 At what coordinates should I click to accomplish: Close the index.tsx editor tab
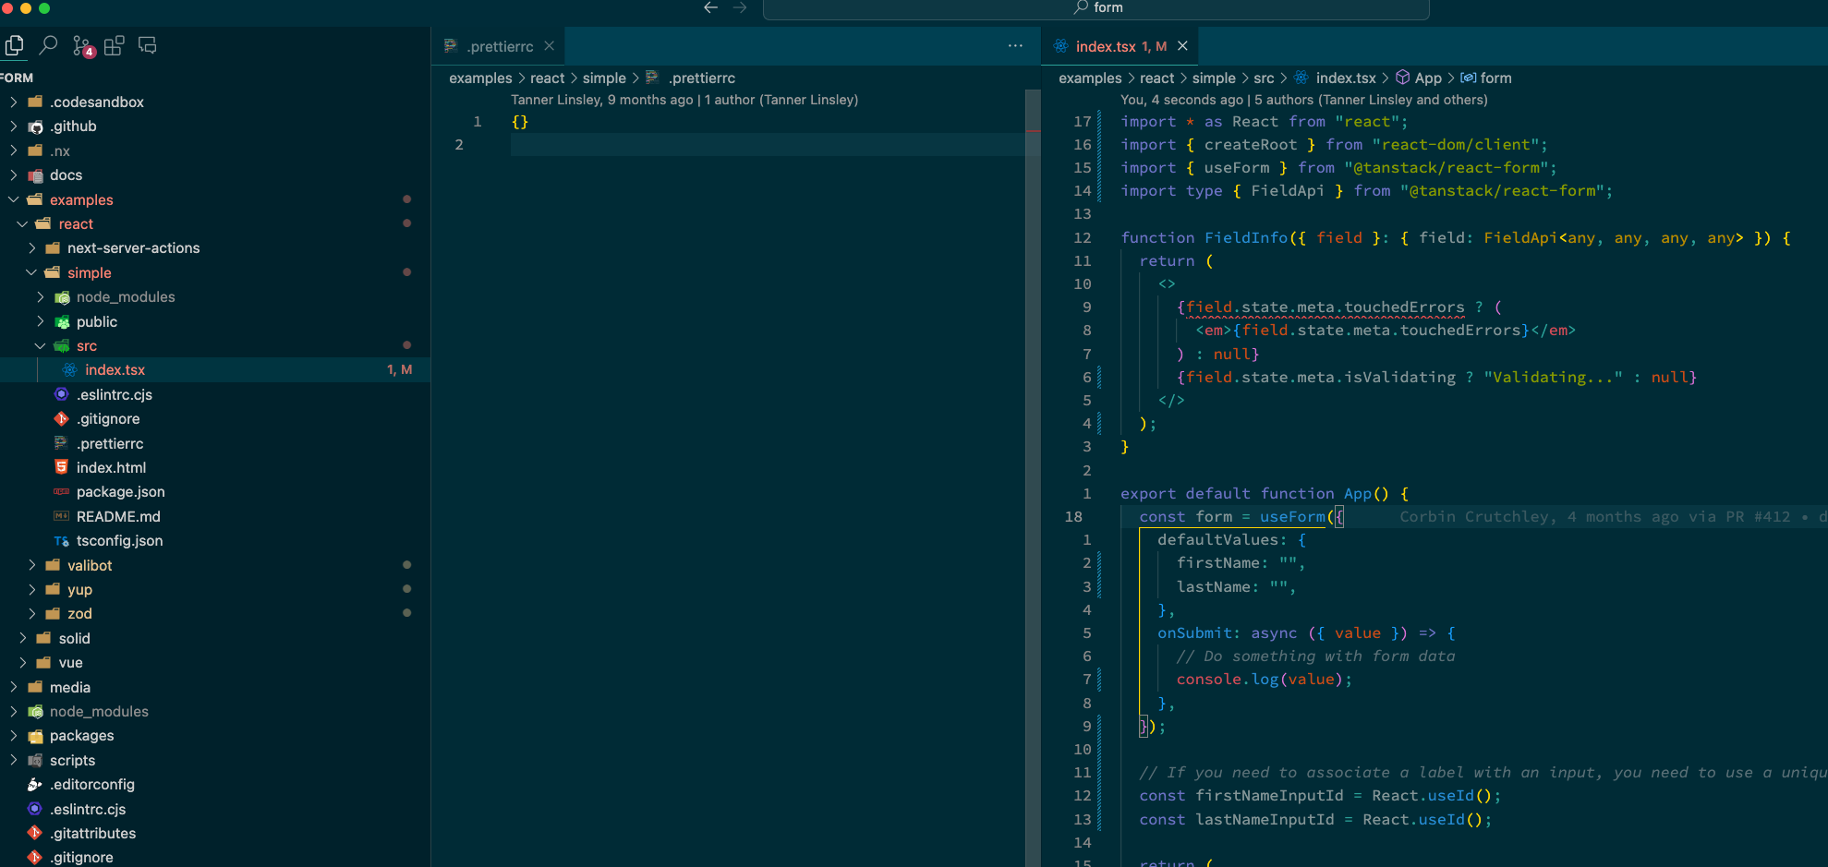point(1182,46)
